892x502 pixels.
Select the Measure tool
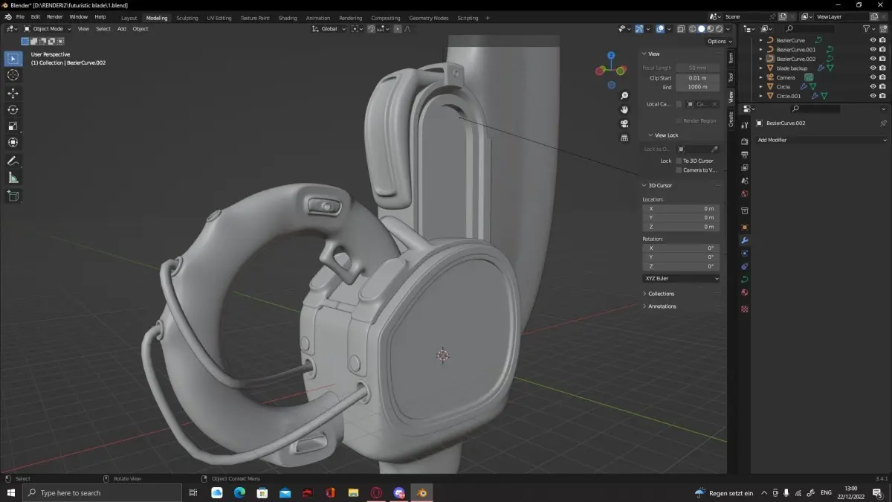(x=13, y=178)
